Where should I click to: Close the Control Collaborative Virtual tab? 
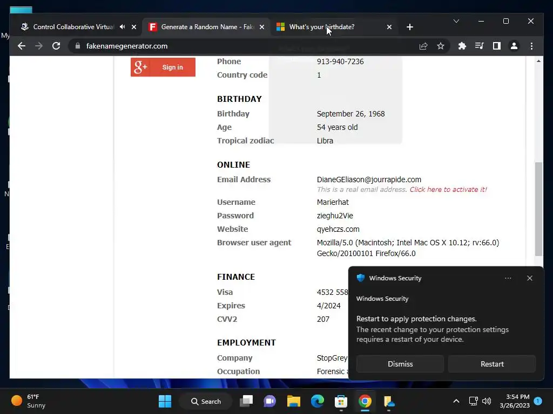(134, 27)
